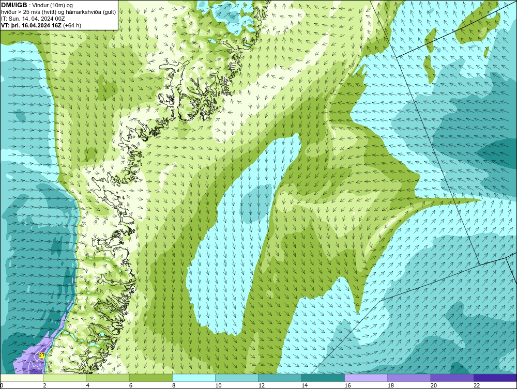Click the legend scale label 6

131,385
